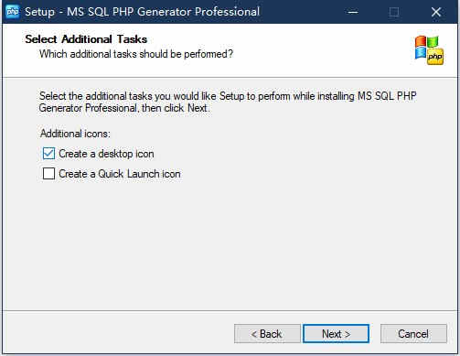This screenshot has width=460, height=356.
Task: Click the PHP Generator logo in the header
Action: tap(429, 50)
